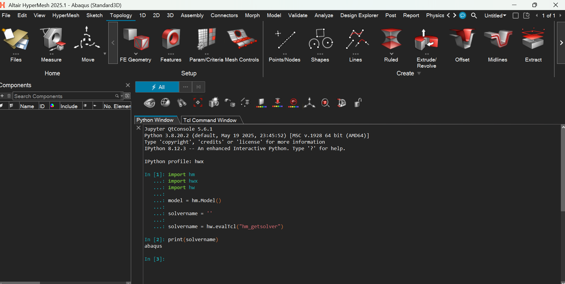565x284 pixels.
Task: Click the binoculars Find icon
Action: [181, 103]
